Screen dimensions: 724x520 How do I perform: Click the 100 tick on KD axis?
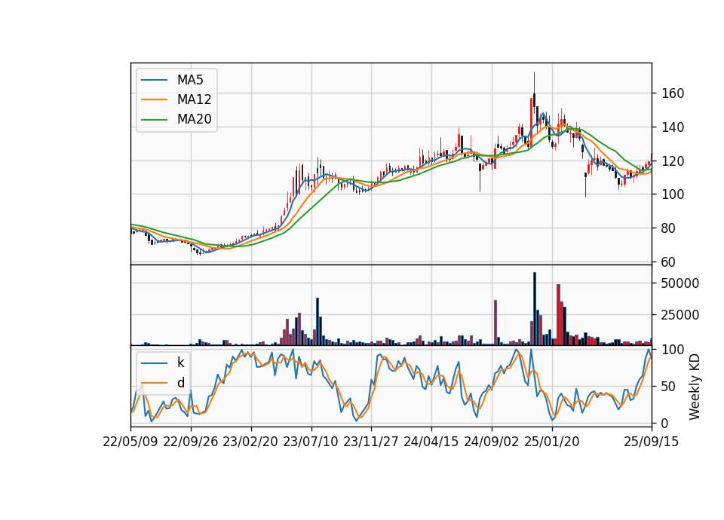point(673,350)
